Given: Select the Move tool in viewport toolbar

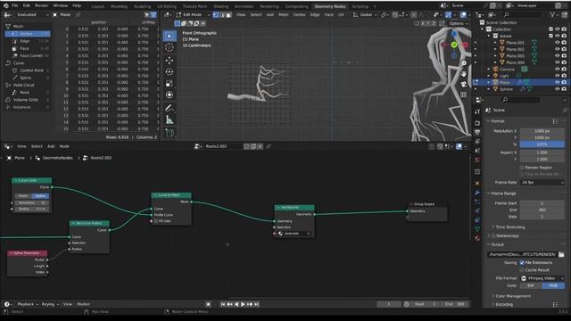Looking at the screenshot, I should click(x=170, y=61).
